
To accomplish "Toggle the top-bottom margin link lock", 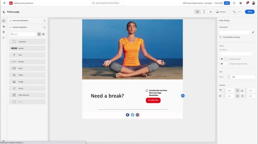I will pyautogui.click(x=237, y=90).
